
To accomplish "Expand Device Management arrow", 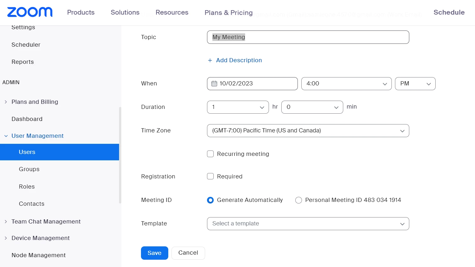I will (6, 238).
